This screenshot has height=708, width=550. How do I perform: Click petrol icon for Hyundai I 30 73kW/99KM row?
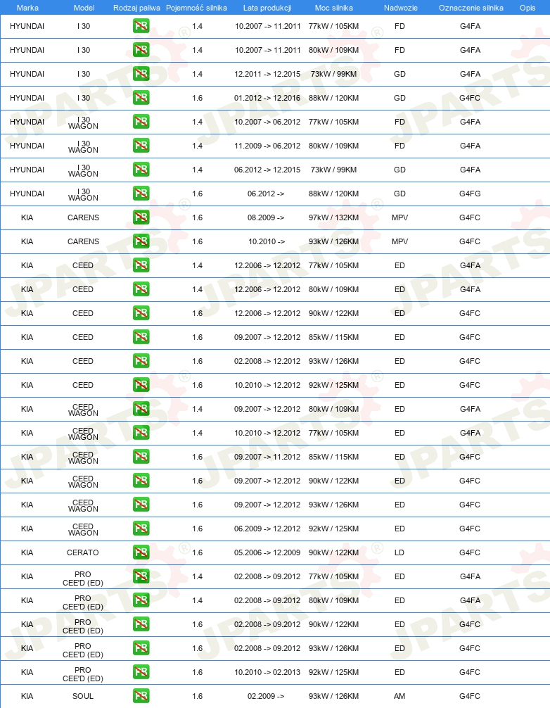click(x=141, y=74)
